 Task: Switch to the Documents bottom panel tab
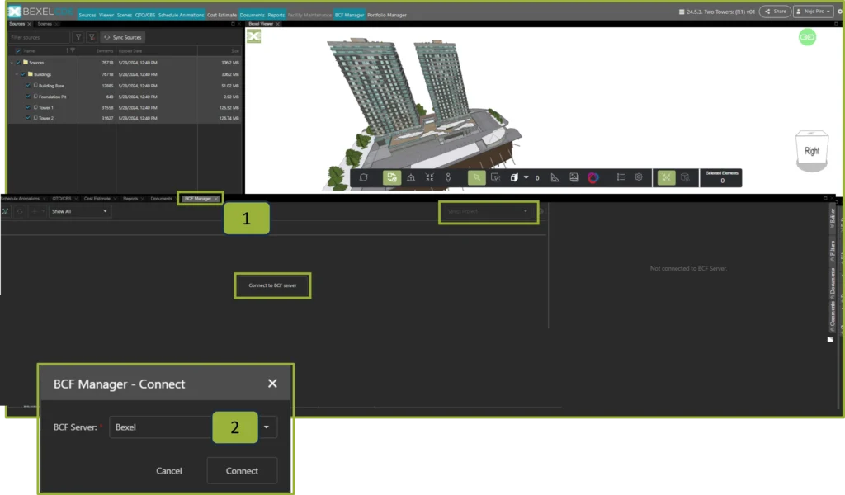pyautogui.click(x=161, y=199)
